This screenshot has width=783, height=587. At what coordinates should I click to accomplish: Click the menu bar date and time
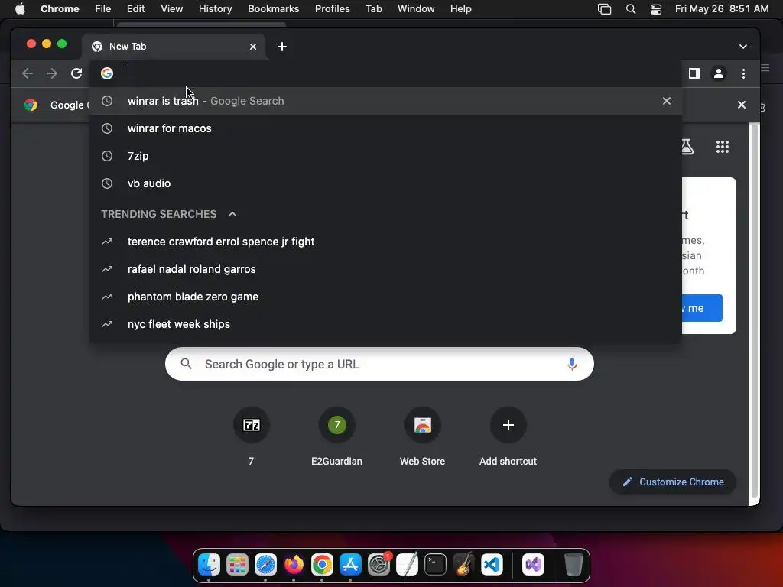point(722,8)
